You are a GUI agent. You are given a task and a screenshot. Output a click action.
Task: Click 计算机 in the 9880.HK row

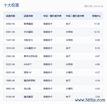click(x=69, y=89)
